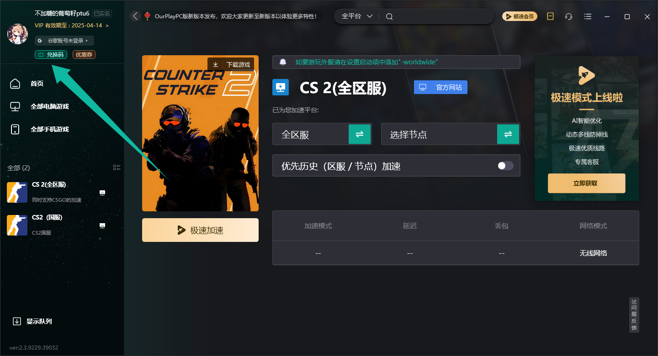Viewport: 658px width, 356px height.
Task: Click AI智能优化 text in promo card
Action: pos(587,121)
